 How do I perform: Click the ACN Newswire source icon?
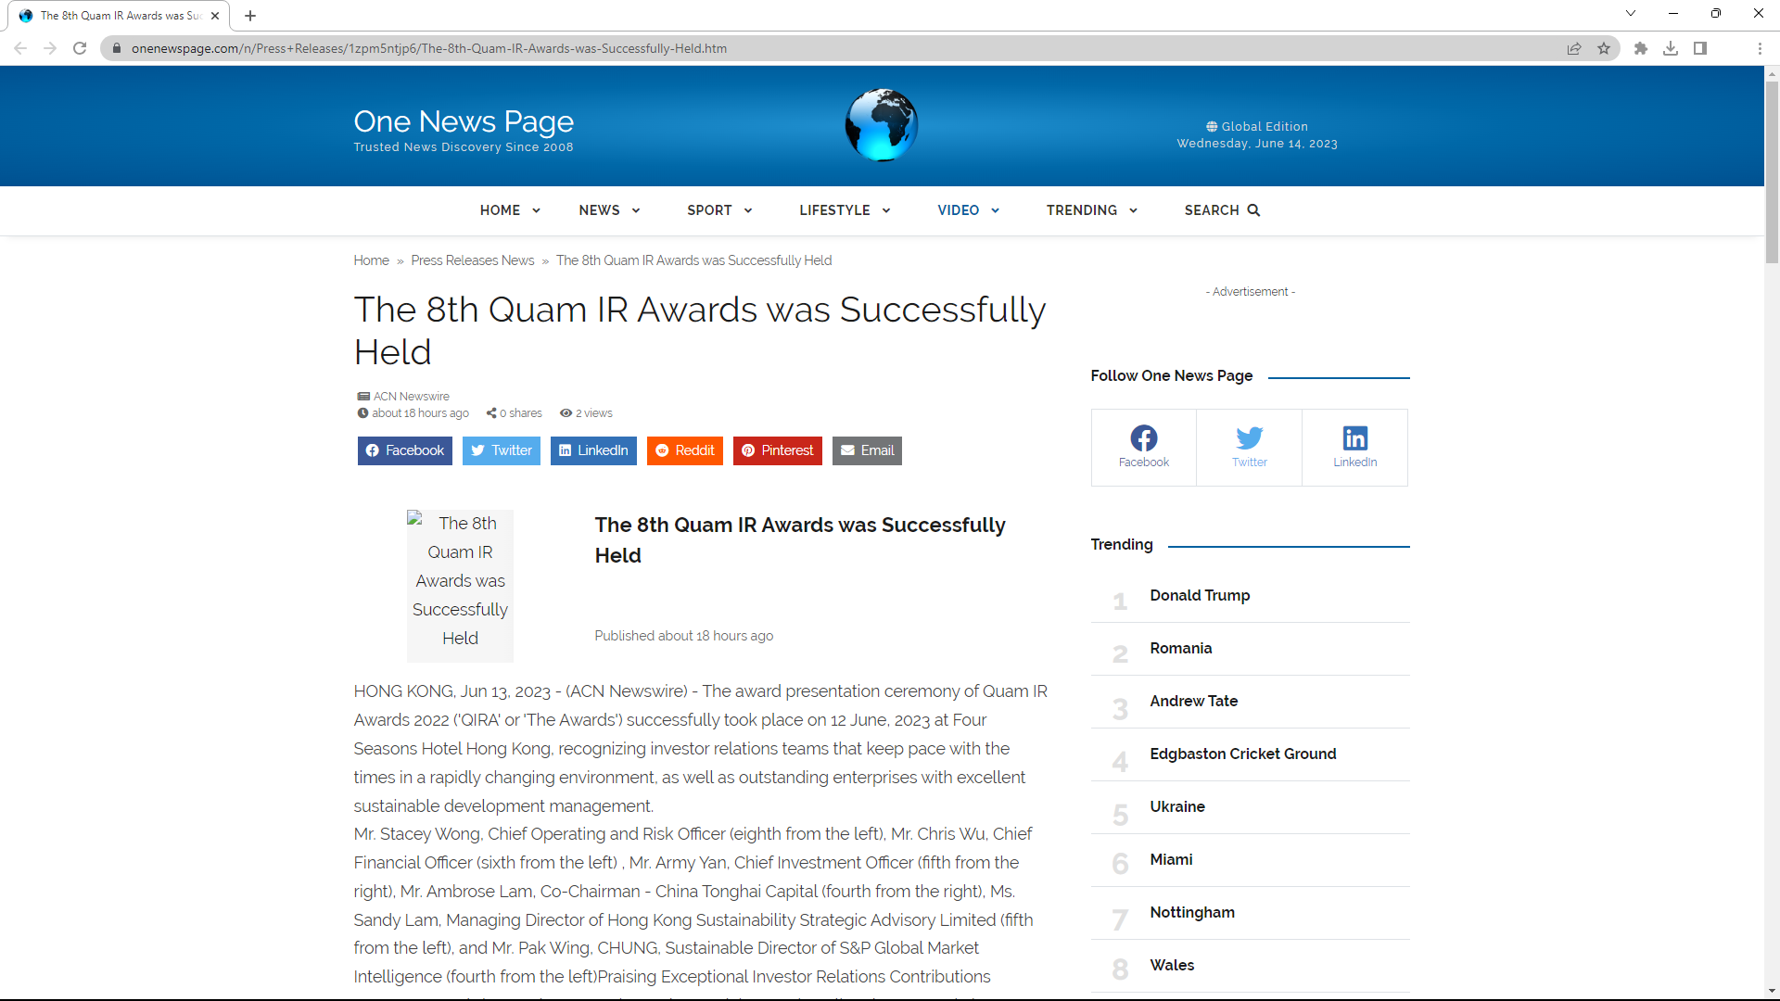363,397
